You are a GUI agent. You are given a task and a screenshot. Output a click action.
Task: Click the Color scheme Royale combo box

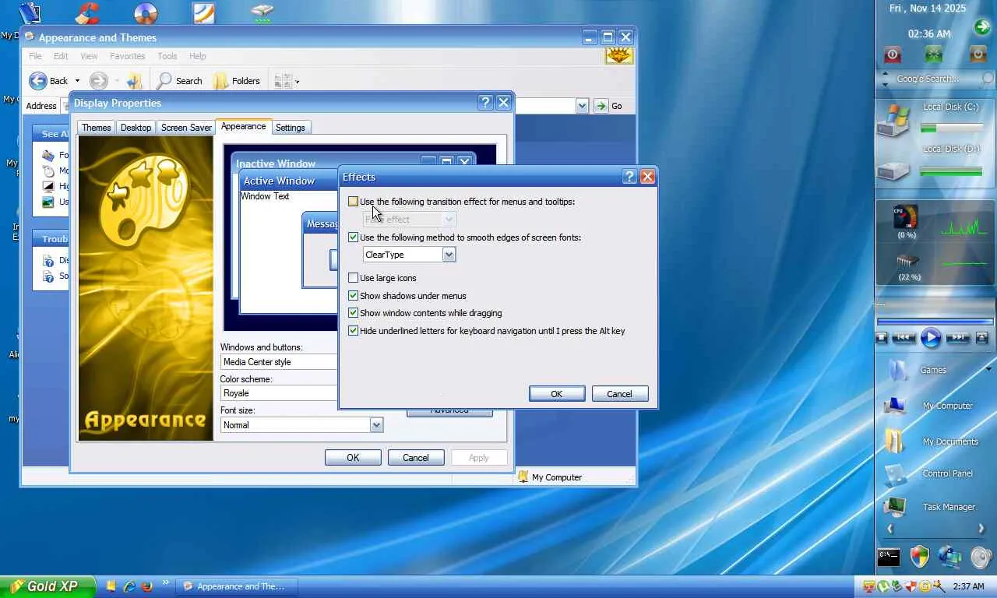(279, 393)
